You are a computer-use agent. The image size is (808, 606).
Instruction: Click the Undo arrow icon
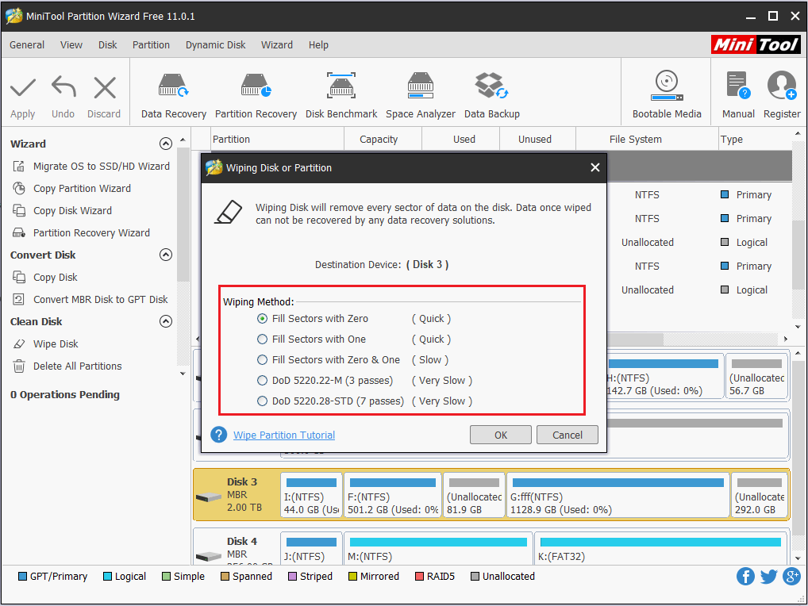63,87
